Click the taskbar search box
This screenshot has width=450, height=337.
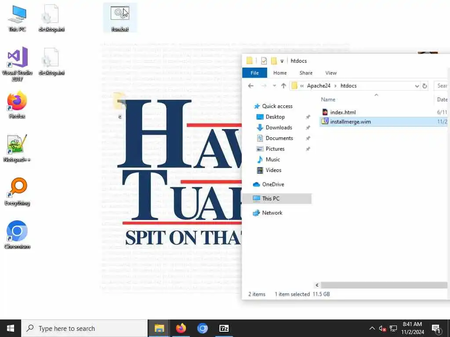84,328
